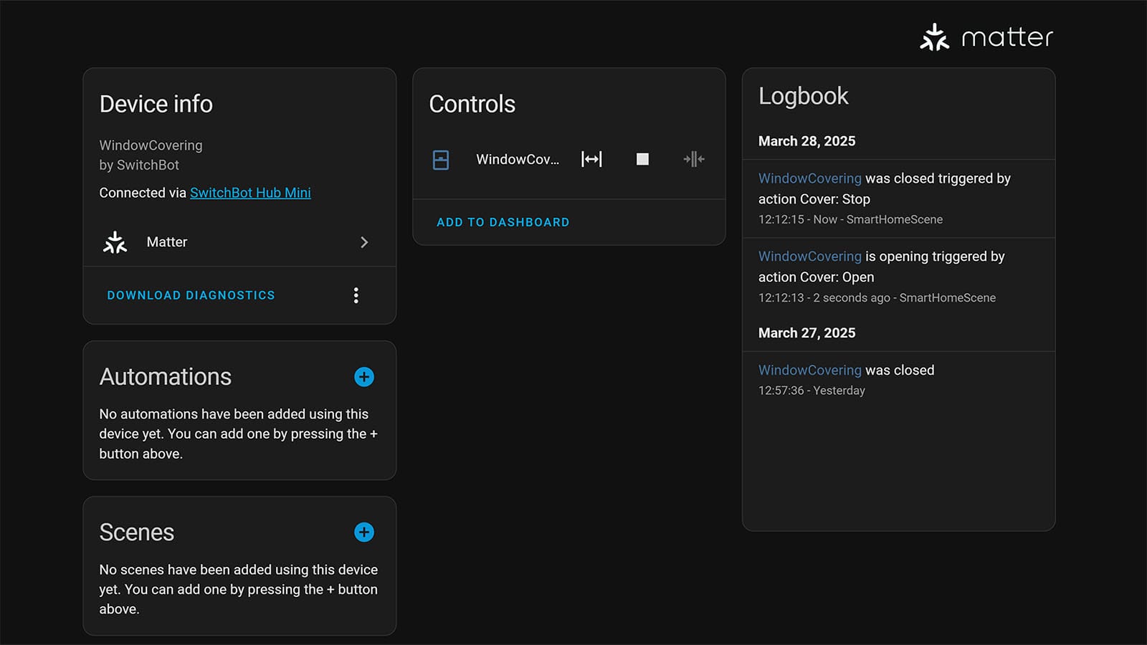The width and height of the screenshot is (1147, 645).
Task: Open the Matter integration row
Action: pos(239,242)
